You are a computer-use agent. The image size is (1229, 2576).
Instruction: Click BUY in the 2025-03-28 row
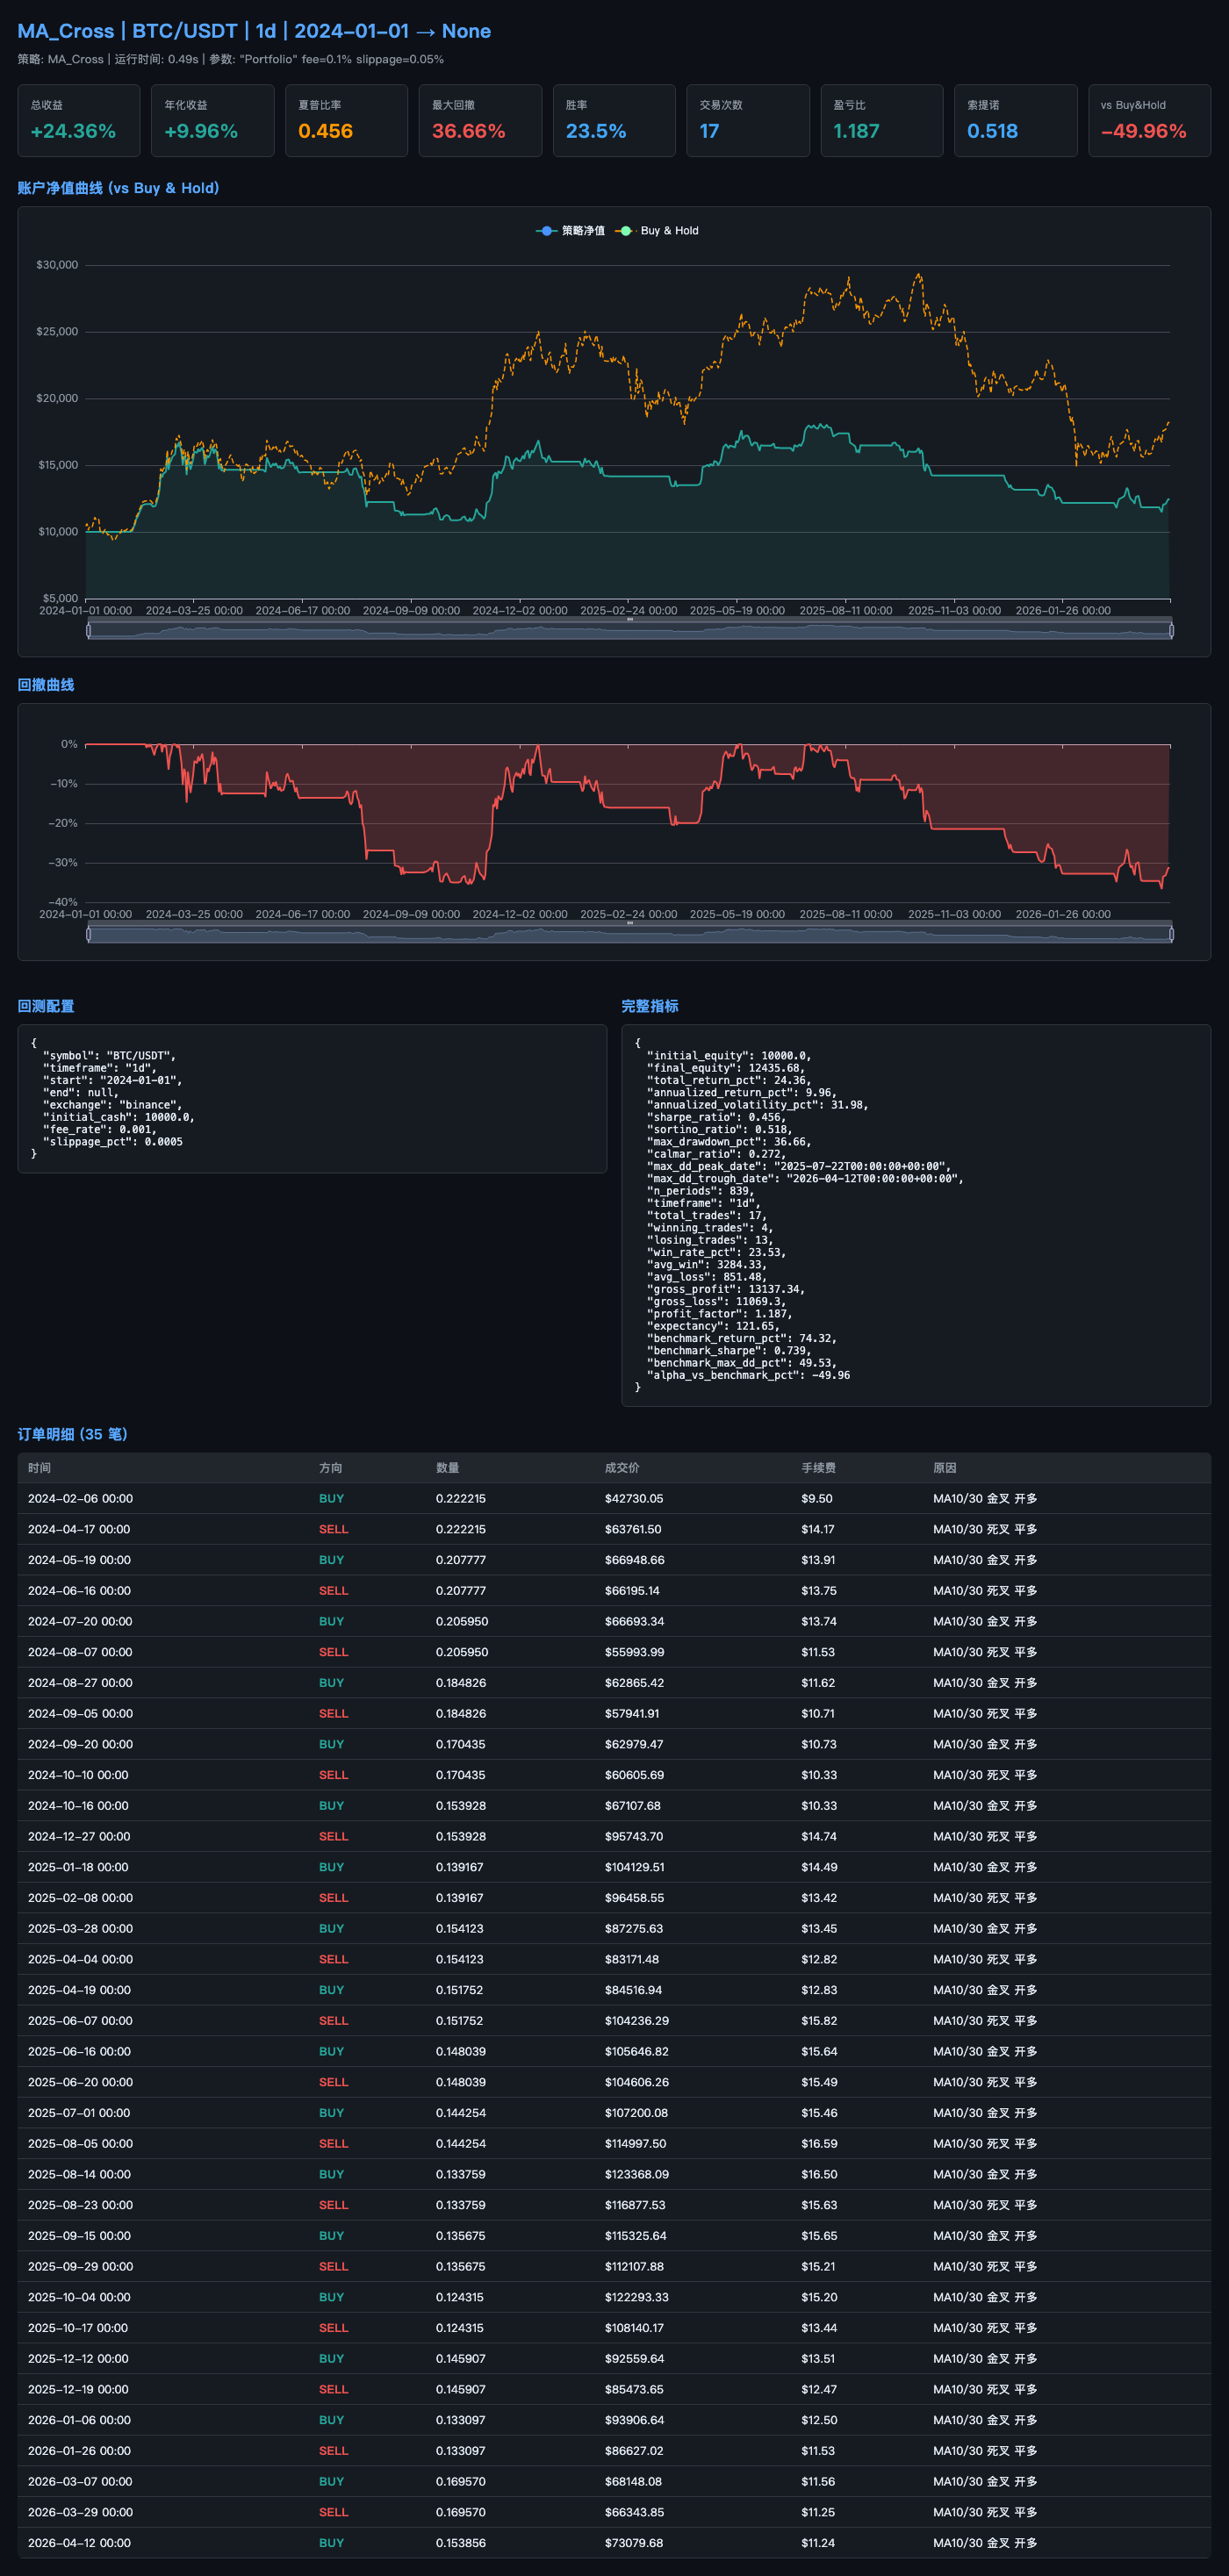pyautogui.click(x=331, y=1929)
